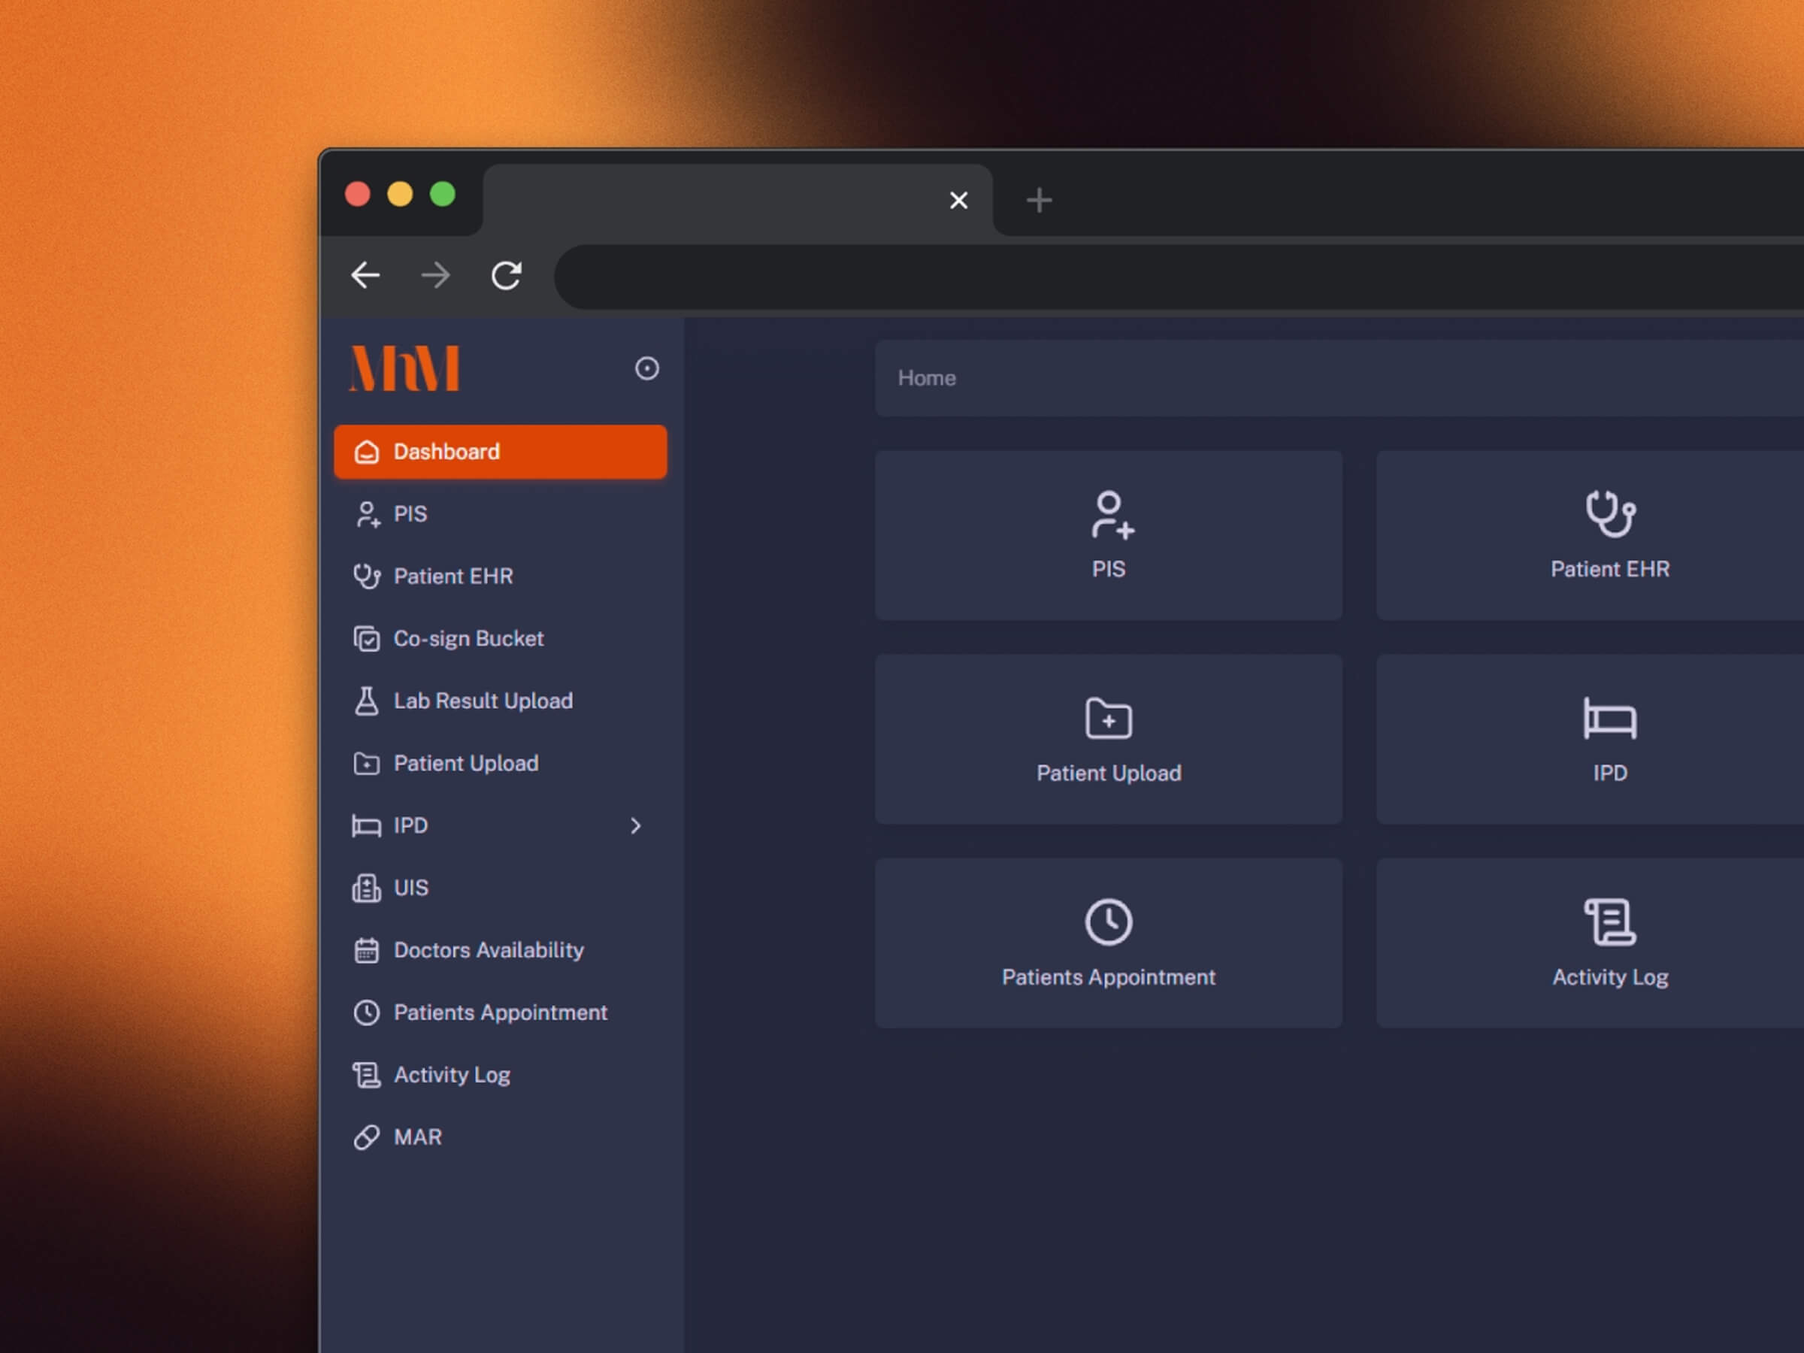Click the pill icon next to MAR
This screenshot has width=1804, height=1353.
366,1137
